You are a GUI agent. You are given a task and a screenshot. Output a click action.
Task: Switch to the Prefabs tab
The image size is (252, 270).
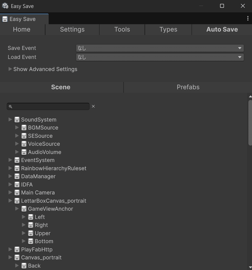click(188, 87)
